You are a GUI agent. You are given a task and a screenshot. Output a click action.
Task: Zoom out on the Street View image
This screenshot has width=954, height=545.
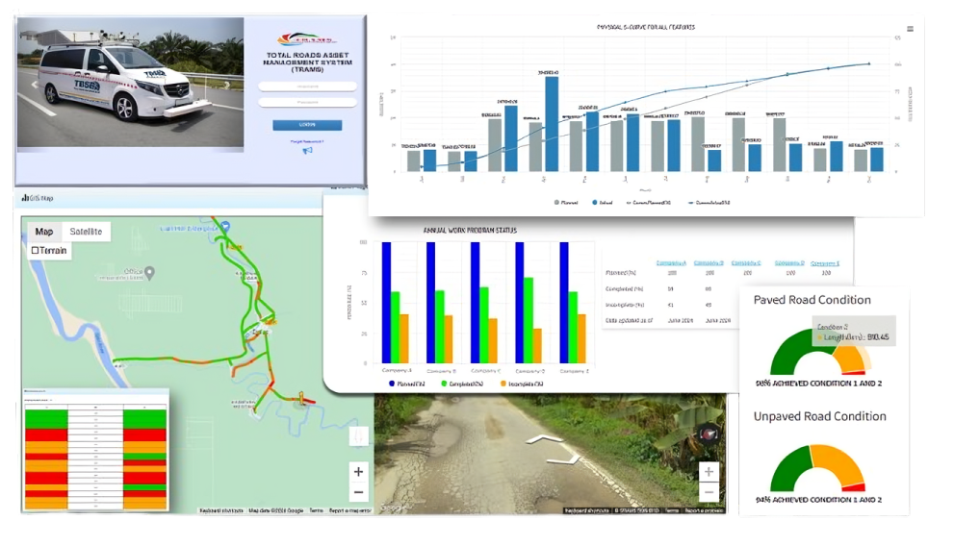709,492
